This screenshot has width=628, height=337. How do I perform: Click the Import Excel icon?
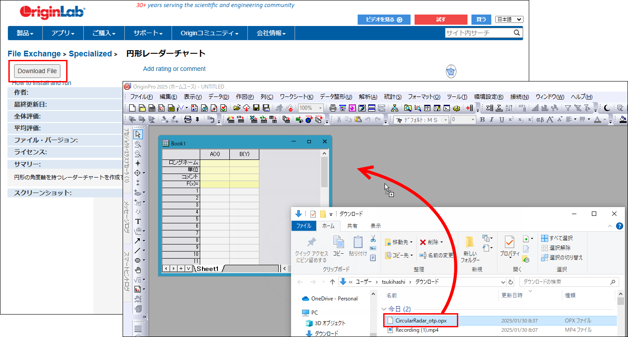253,119
